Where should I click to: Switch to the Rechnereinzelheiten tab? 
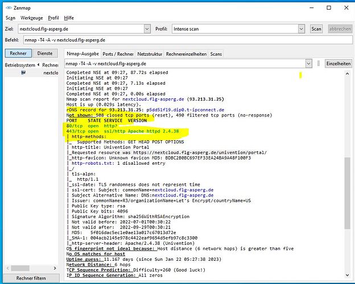click(187, 54)
